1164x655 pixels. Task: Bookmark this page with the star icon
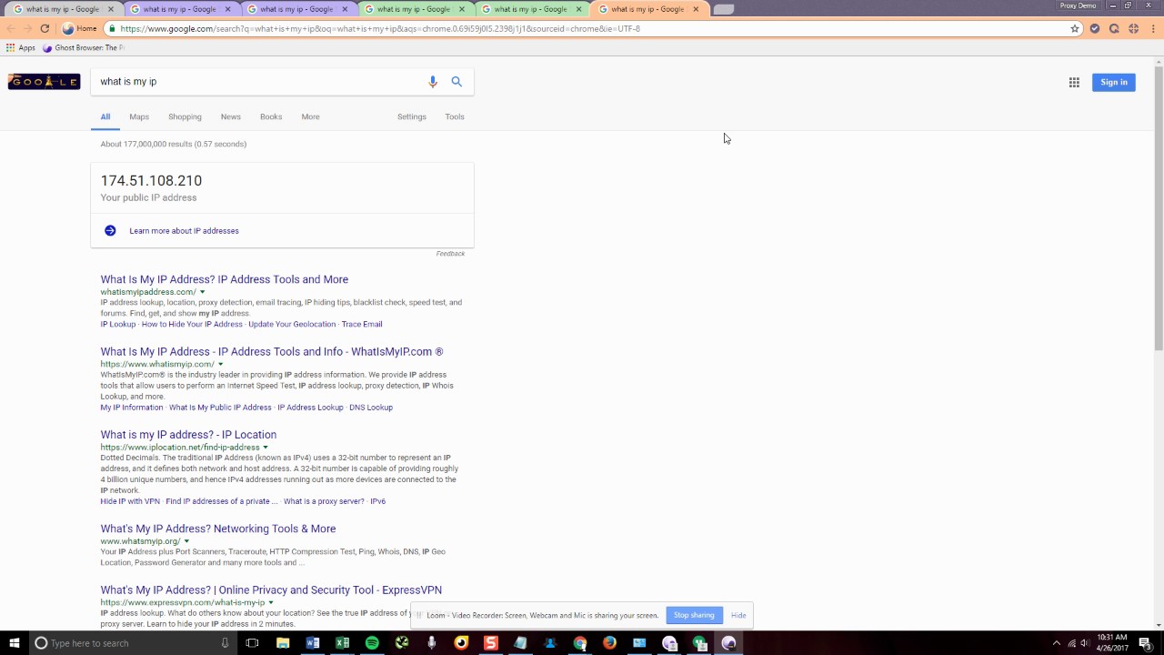tap(1075, 28)
